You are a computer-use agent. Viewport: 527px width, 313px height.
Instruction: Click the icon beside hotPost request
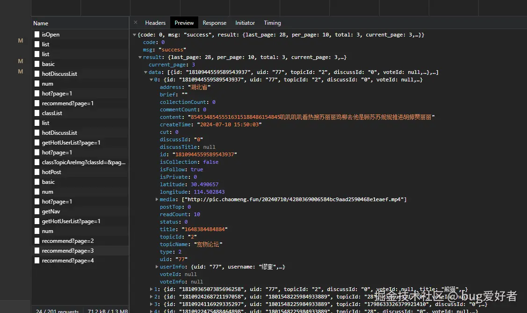click(37, 172)
